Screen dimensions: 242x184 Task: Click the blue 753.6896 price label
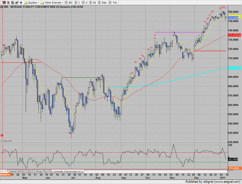[233, 17]
